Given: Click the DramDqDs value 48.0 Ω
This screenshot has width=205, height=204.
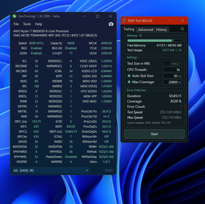Looking at the screenshot, I should point(106,132).
